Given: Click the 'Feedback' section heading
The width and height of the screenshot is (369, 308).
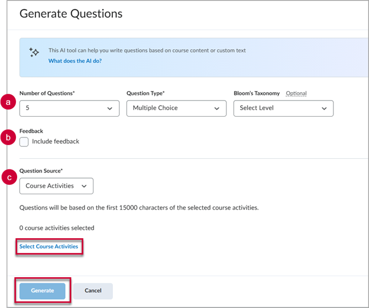Looking at the screenshot, I should pos(31,131).
